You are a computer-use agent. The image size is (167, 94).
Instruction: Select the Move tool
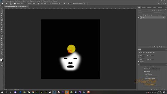pyautogui.click(x=2, y=9)
